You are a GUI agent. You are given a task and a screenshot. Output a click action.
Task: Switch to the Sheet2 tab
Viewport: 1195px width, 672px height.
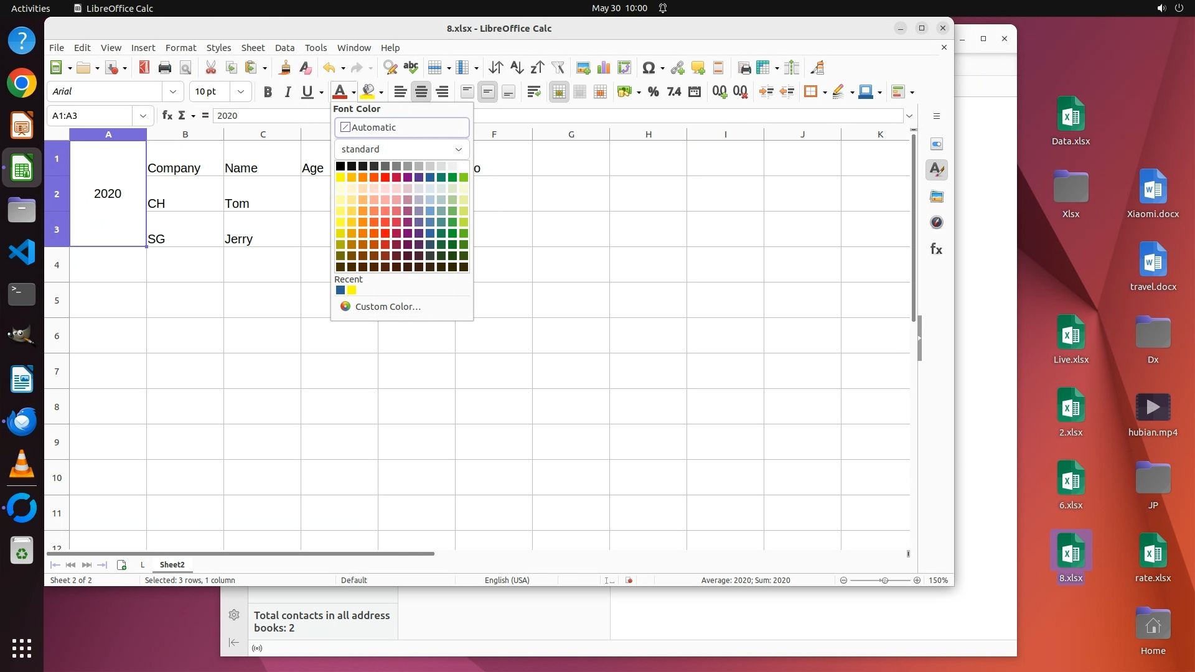[172, 564]
